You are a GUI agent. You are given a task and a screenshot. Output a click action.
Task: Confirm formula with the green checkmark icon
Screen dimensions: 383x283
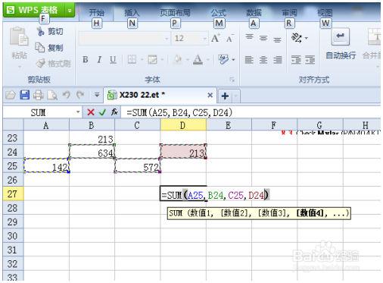coord(102,112)
